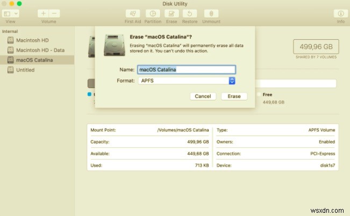The height and width of the screenshot is (216, 350).
Task: Select the Untitled volume
Action: [25, 70]
